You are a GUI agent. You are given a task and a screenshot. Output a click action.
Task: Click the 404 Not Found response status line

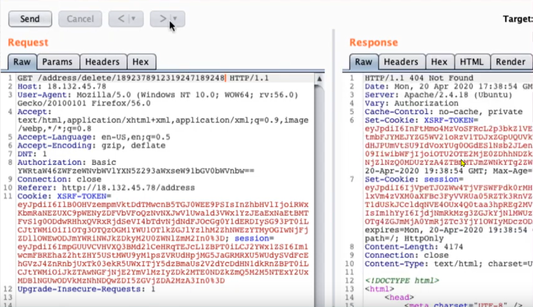(x=419, y=78)
